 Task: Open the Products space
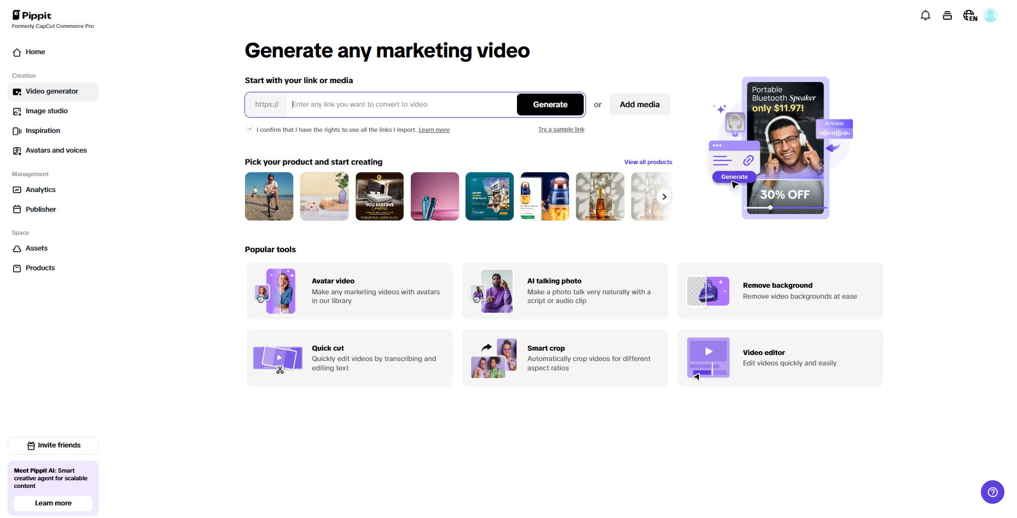point(40,268)
